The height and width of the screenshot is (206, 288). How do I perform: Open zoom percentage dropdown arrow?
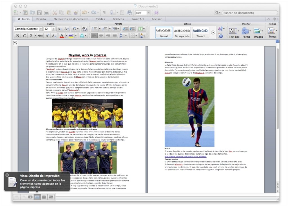tap(148, 13)
